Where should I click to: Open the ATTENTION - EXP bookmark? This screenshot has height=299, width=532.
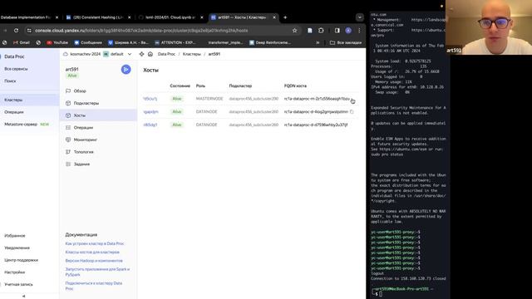coord(175,42)
